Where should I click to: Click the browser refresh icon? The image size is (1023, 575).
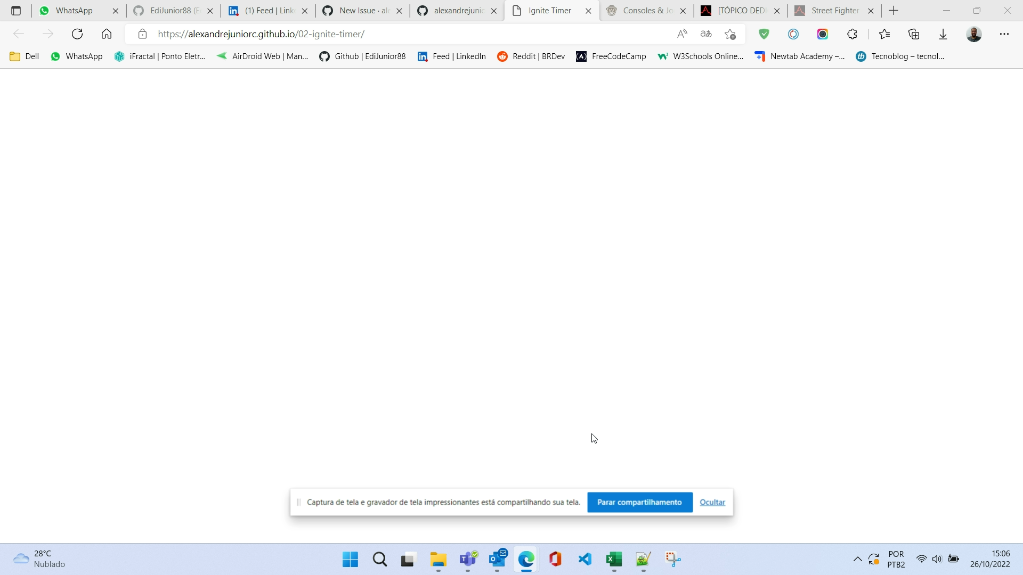pyautogui.click(x=77, y=34)
